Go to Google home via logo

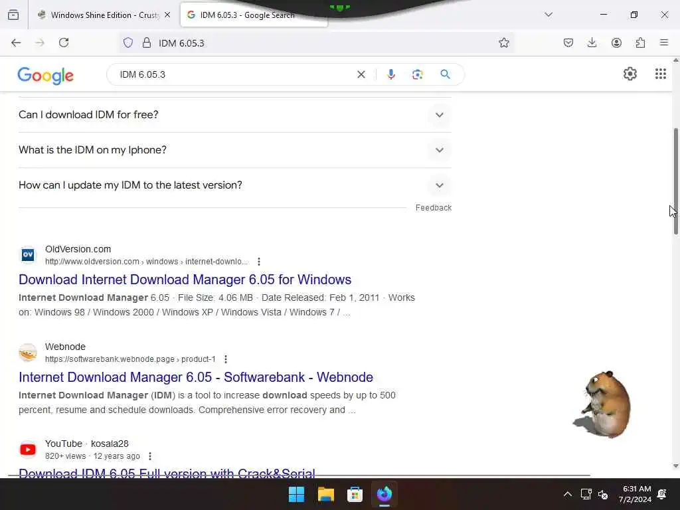click(x=46, y=76)
